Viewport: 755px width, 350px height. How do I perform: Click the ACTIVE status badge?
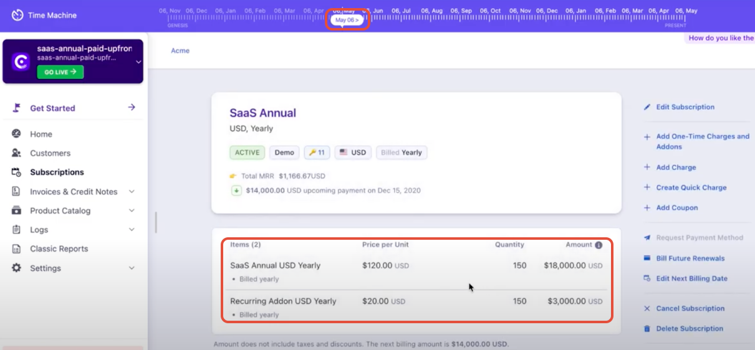(248, 153)
